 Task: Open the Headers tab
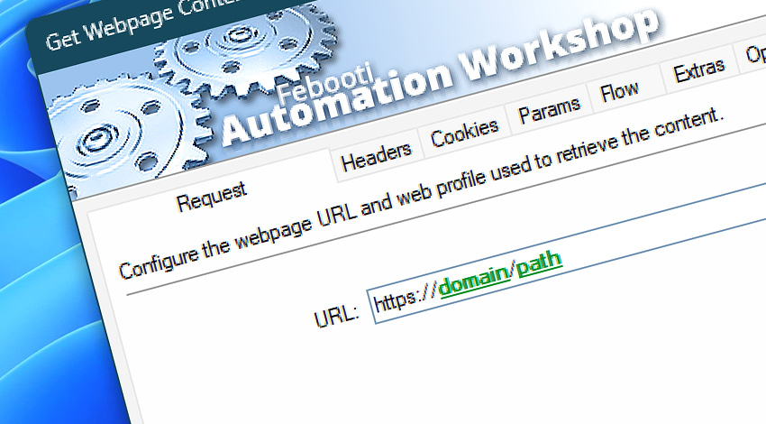pos(376,157)
